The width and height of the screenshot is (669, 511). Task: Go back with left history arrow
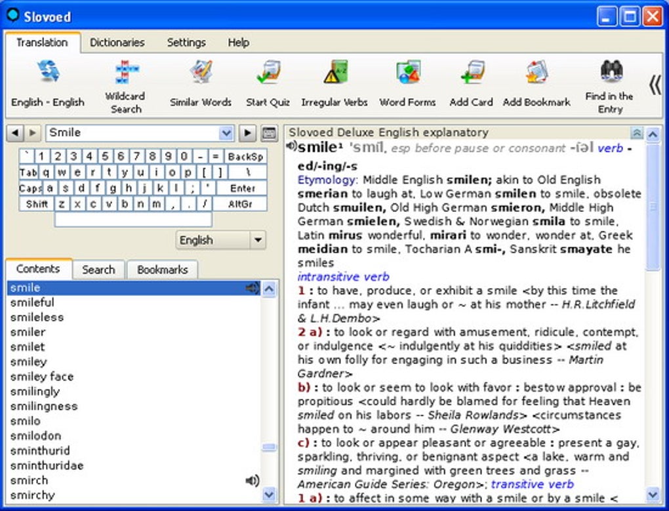15,133
